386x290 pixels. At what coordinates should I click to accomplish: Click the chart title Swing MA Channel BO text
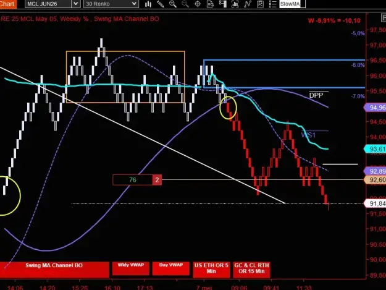(127, 19)
